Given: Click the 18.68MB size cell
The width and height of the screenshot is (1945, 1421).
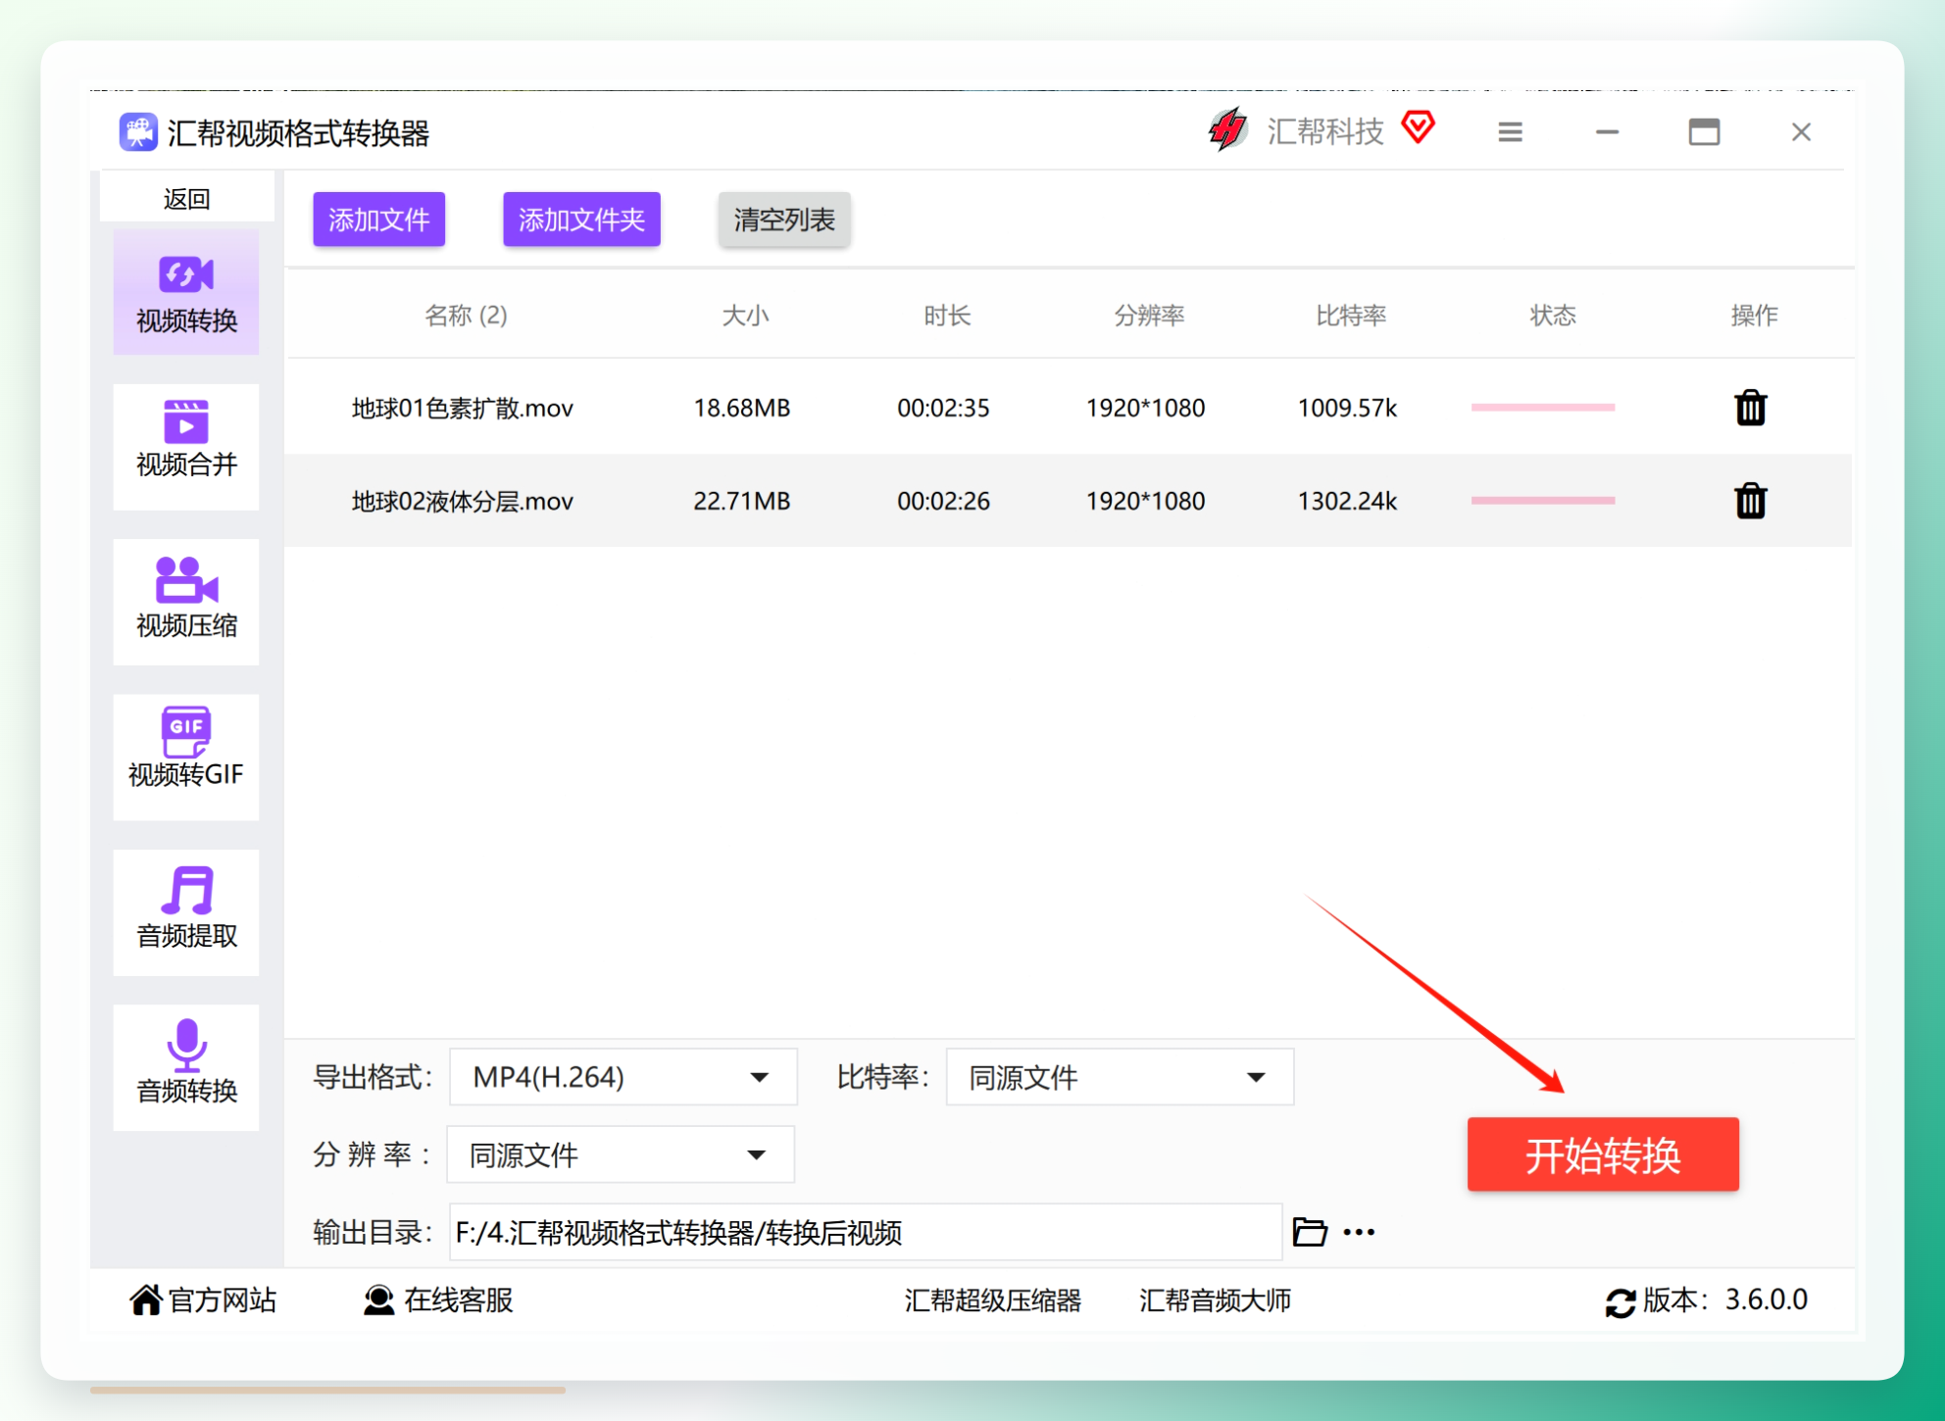Looking at the screenshot, I should 742,408.
